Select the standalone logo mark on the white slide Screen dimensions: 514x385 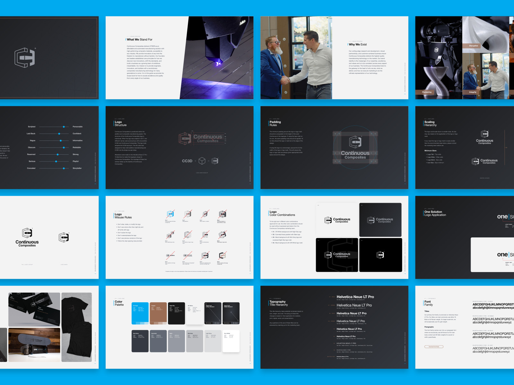point(64,237)
